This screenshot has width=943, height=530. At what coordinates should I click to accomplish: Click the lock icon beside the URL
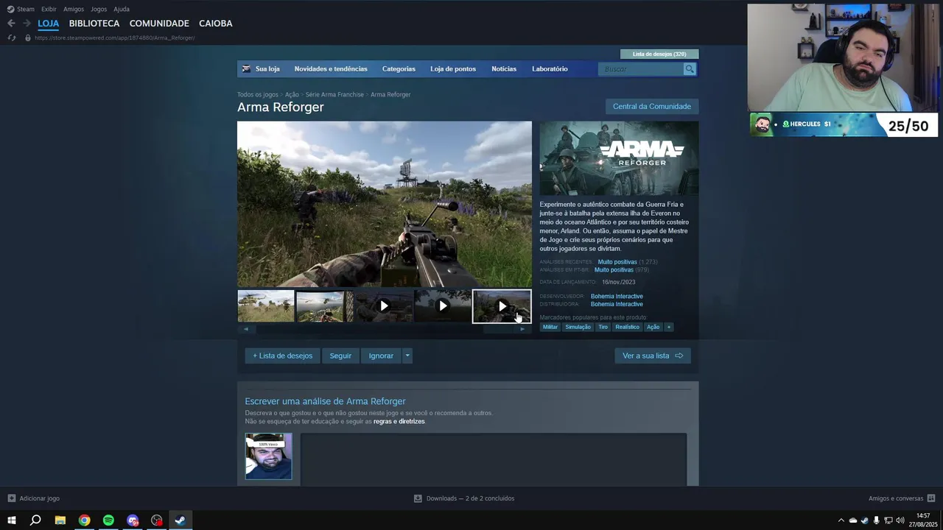(28, 38)
